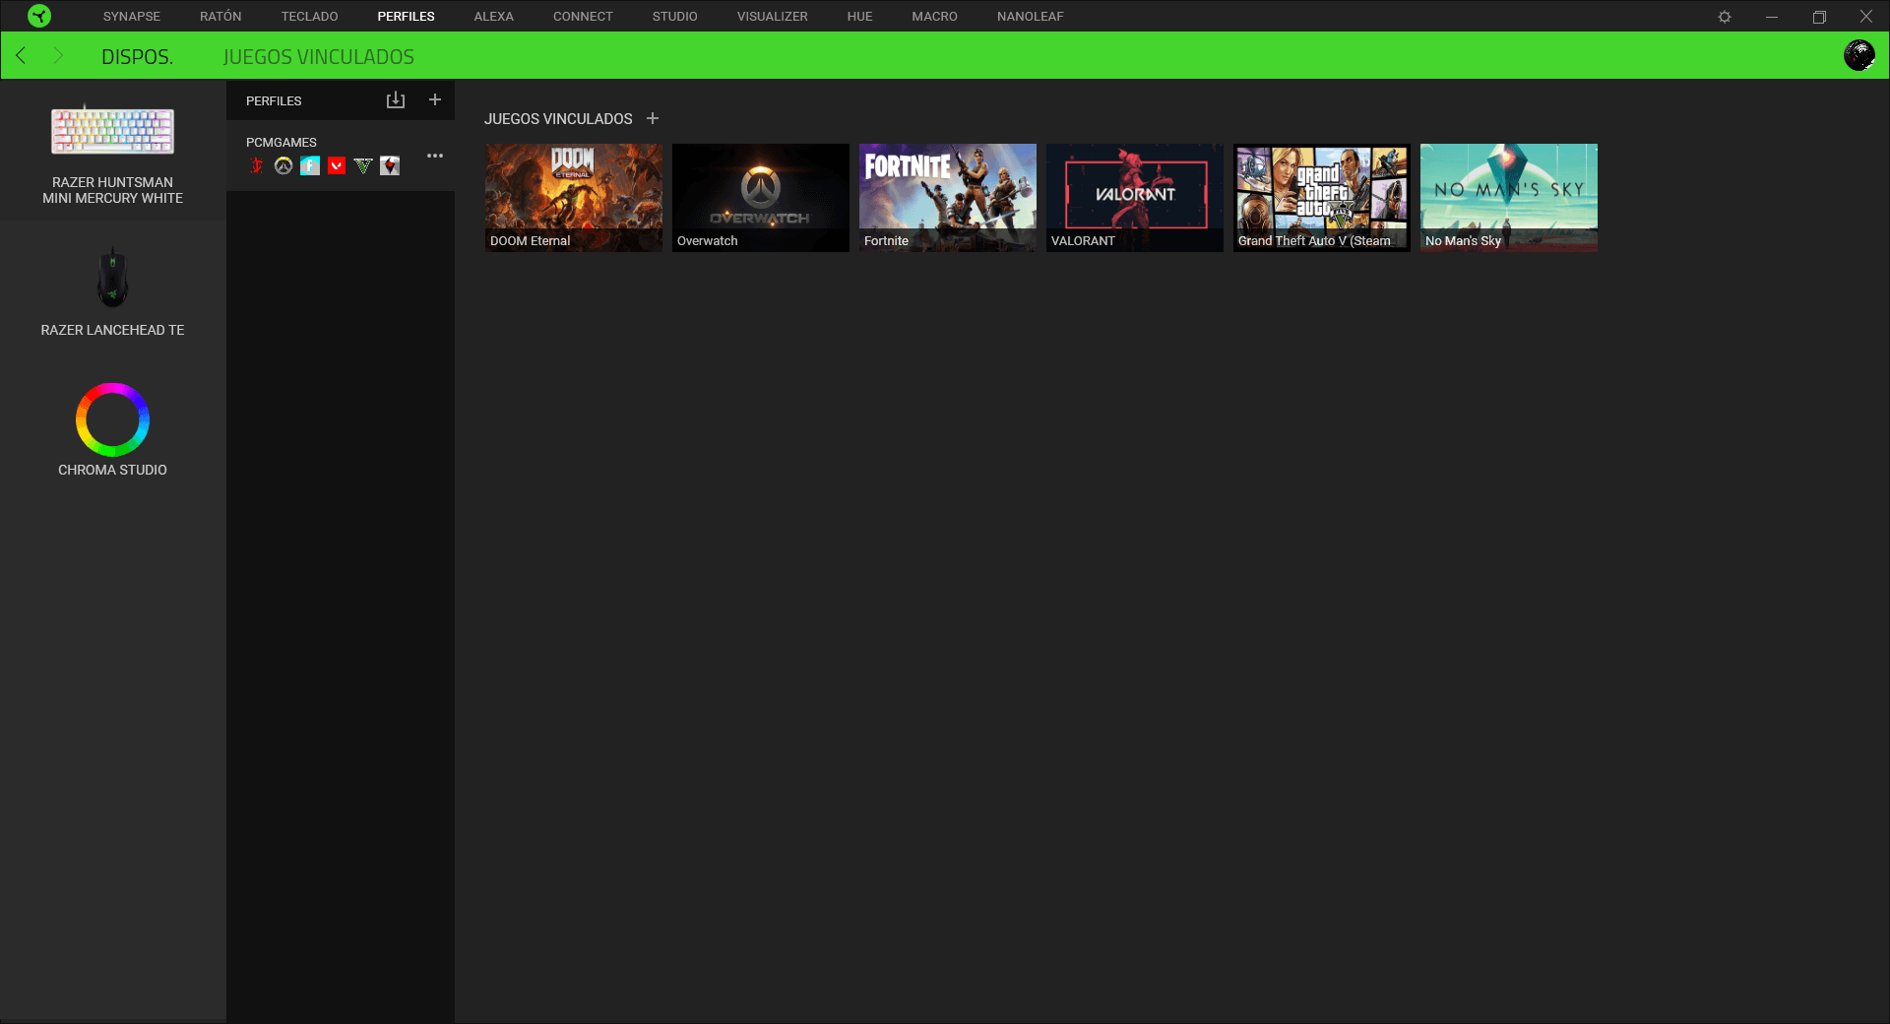Click the No Man's Sky icon under PCMGAMES

tap(390, 165)
